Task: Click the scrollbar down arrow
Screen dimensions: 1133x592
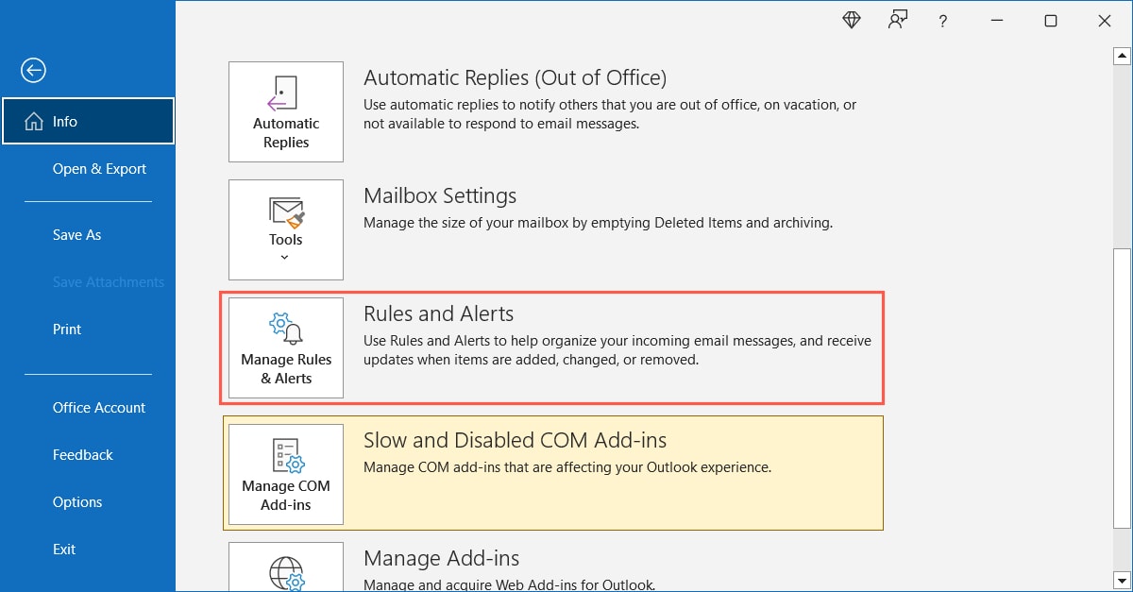Action: 1123,582
